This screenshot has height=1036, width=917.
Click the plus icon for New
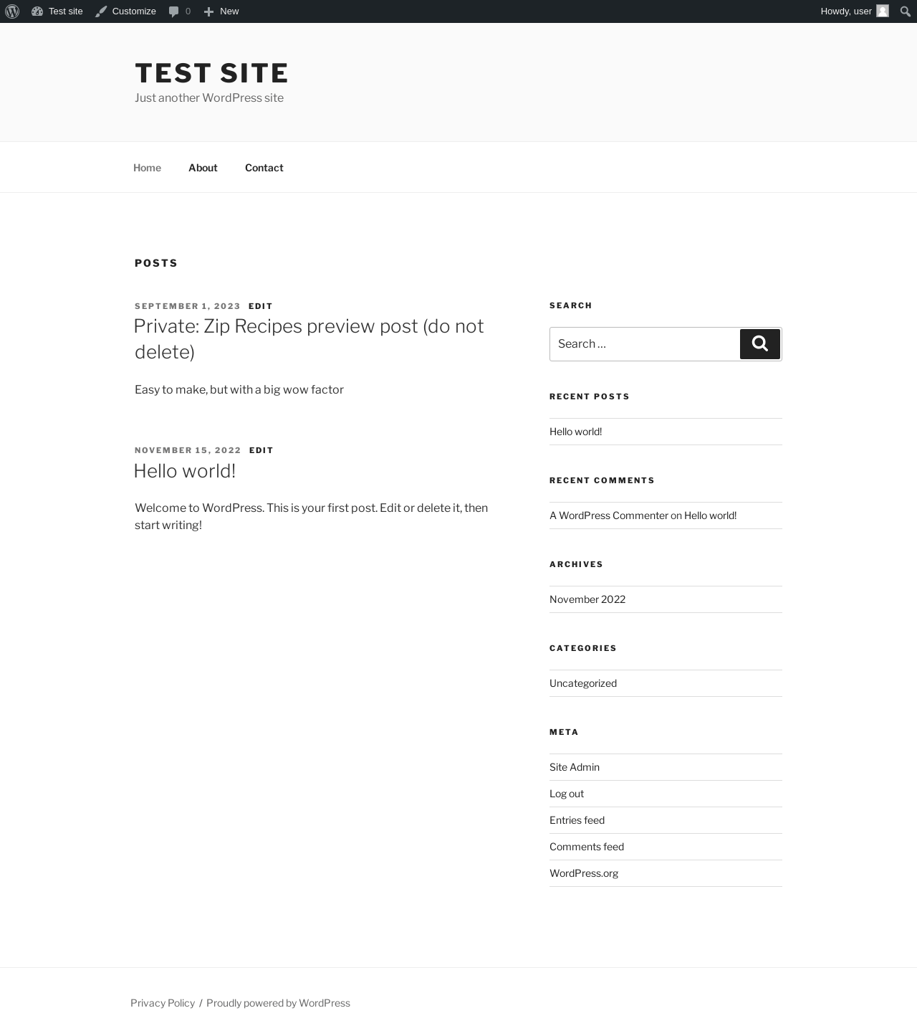point(208,11)
